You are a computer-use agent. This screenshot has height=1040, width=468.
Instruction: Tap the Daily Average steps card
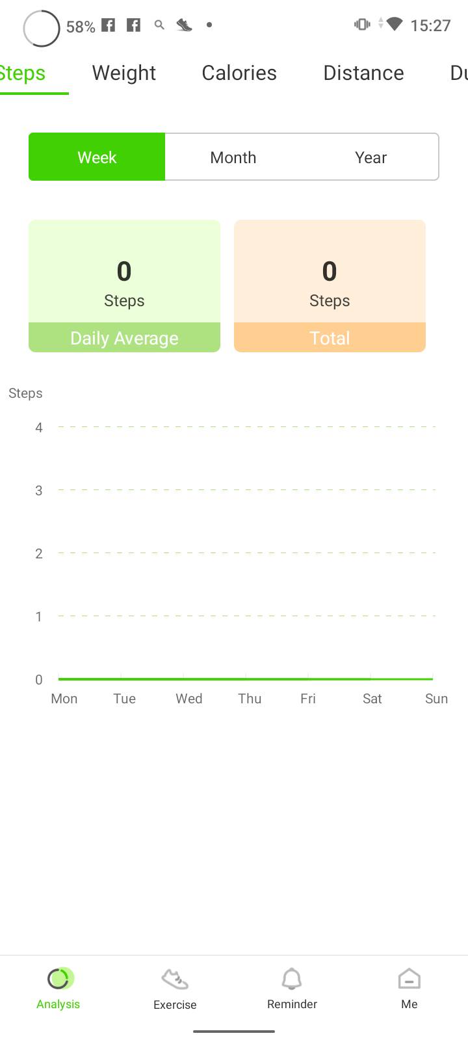[124, 286]
